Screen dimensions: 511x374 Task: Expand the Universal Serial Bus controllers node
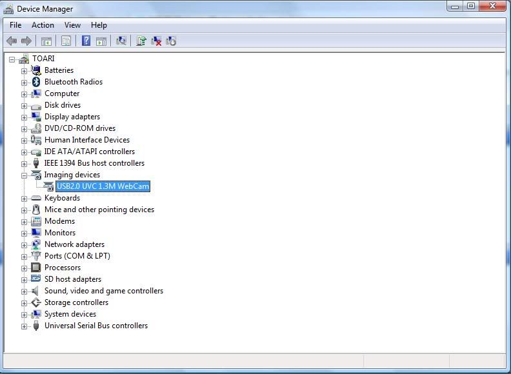point(24,326)
